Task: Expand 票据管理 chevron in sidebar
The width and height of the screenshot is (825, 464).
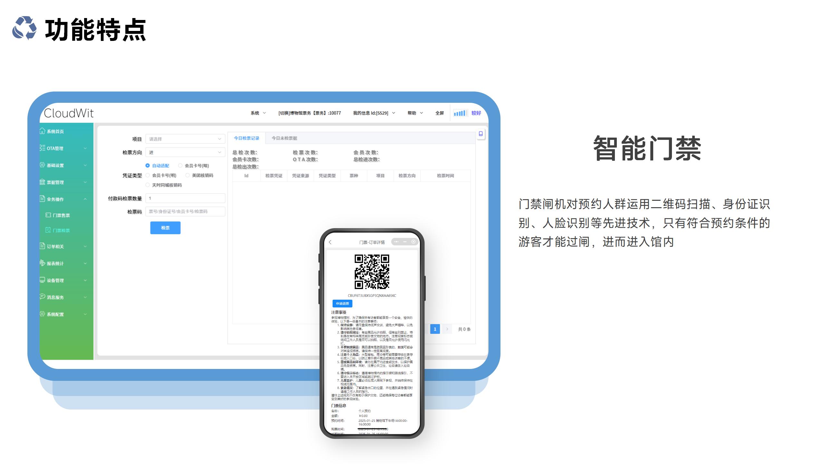Action: tap(85, 182)
